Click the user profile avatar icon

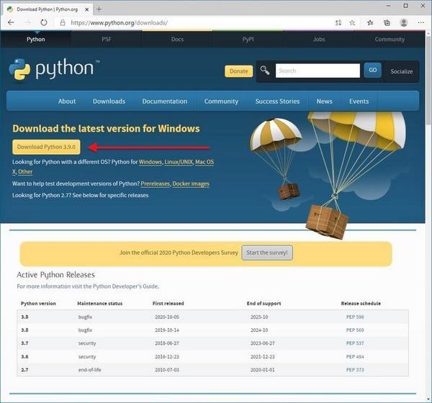pyautogui.click(x=404, y=22)
